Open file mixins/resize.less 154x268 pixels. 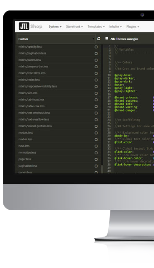point(29,80)
